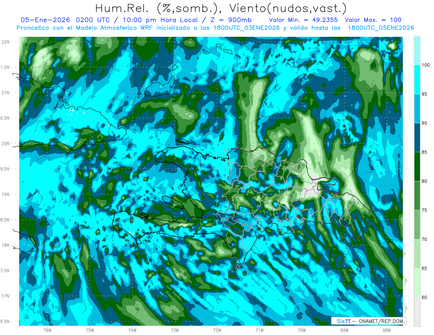Click the longitude label "68W"
Viewport: 434px width, 335px height.
click(x=387, y=330)
